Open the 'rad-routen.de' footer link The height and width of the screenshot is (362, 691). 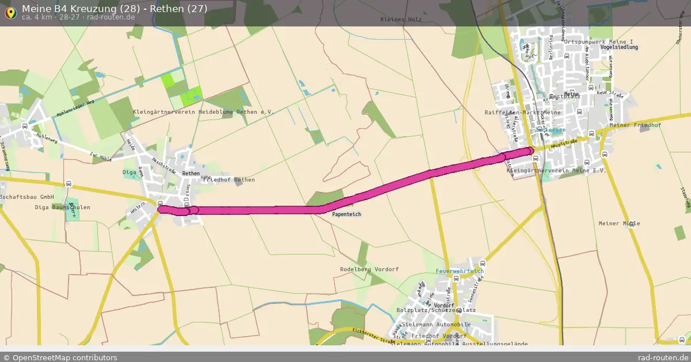tap(663, 357)
